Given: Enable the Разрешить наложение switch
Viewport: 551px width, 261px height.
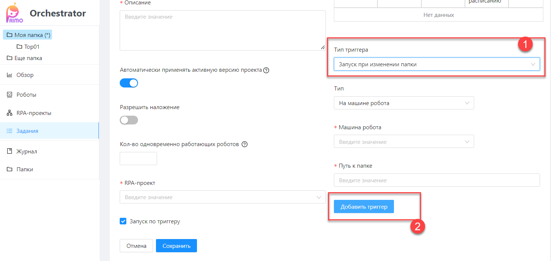Looking at the screenshot, I should (129, 120).
